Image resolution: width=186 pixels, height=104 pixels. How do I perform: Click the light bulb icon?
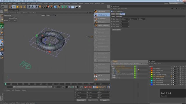[80, 7]
